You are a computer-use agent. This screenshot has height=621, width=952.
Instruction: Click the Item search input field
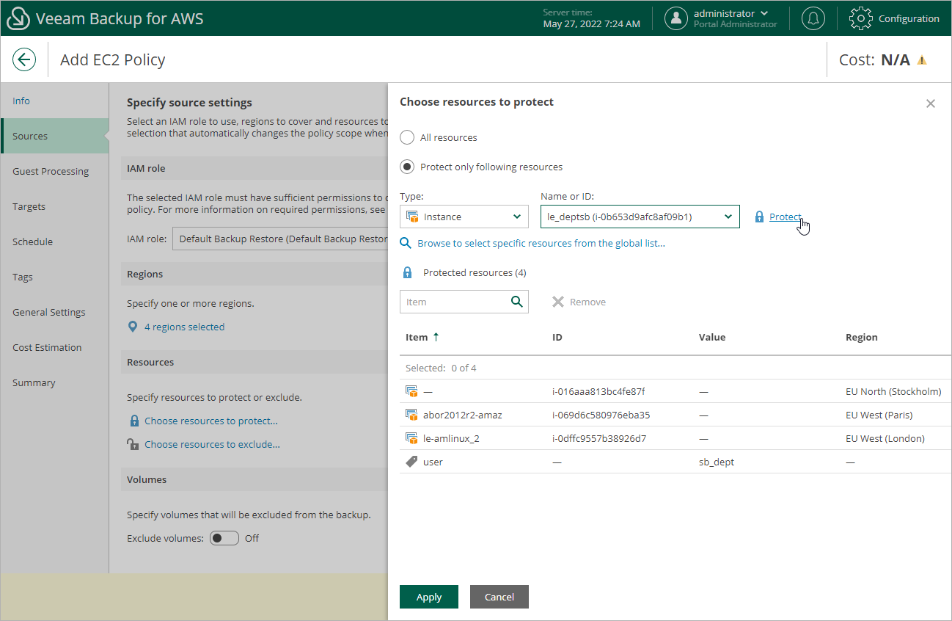pyautogui.click(x=455, y=302)
